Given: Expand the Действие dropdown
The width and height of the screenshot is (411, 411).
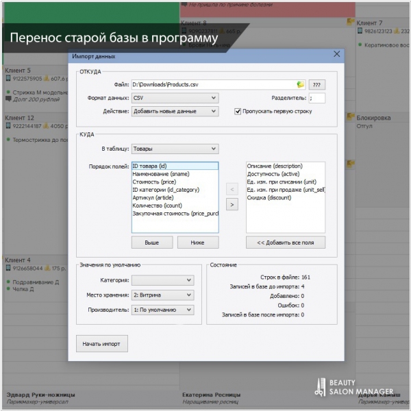Looking at the screenshot, I should [175, 111].
